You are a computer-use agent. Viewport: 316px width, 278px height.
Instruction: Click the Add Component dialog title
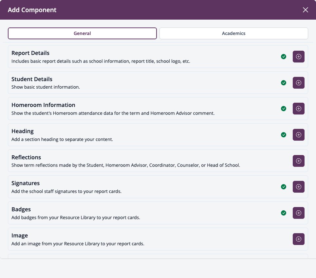tap(32, 10)
